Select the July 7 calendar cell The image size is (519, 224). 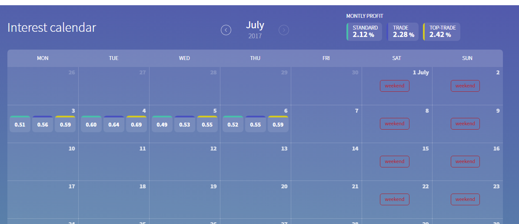tap(326, 124)
